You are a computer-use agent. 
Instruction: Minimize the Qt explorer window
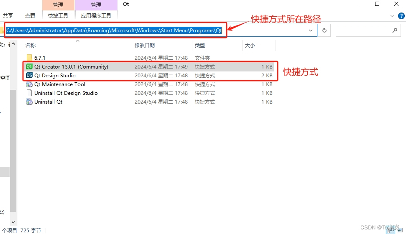[358, 4]
